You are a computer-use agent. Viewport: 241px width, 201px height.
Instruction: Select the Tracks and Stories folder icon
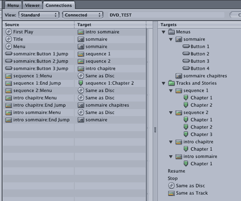coord(171,83)
